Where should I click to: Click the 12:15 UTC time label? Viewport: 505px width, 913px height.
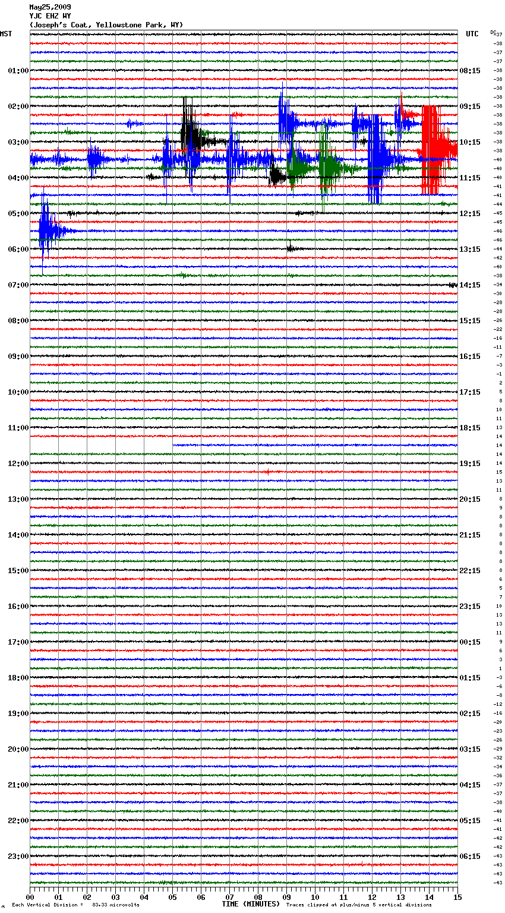tap(470, 214)
